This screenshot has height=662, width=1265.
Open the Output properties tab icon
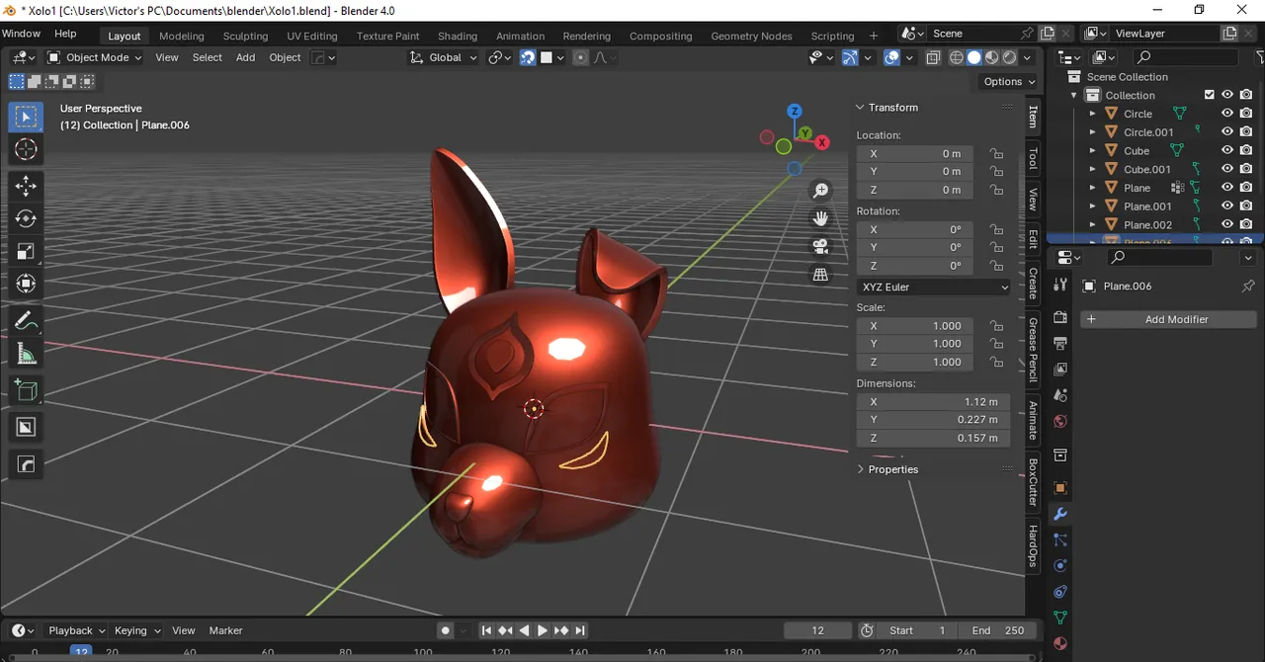(1060, 343)
